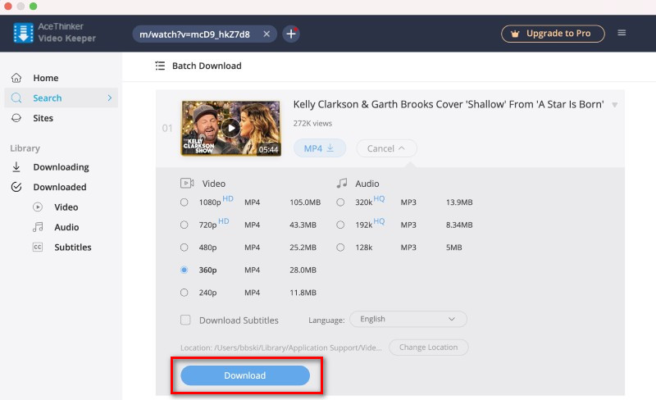The width and height of the screenshot is (656, 400).
Task: Click the 05:44 duration badge
Action: [x=268, y=149]
